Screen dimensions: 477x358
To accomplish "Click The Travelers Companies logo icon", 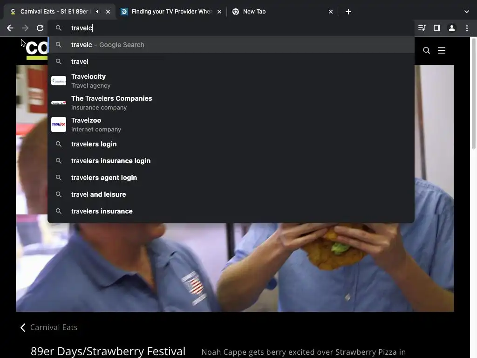I will (x=59, y=103).
